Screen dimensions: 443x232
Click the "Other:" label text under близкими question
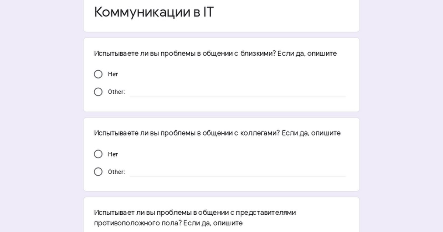coord(116,92)
